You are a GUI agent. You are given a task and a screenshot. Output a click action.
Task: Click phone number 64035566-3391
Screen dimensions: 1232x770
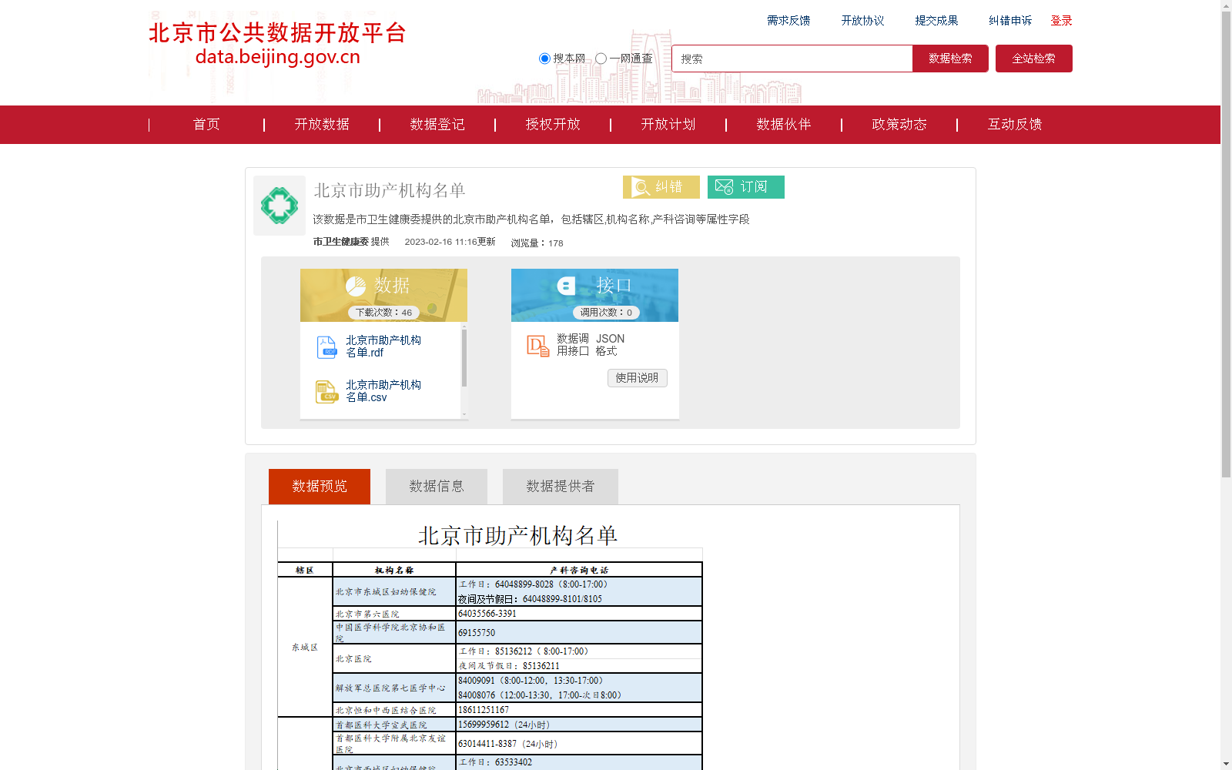coord(487,614)
